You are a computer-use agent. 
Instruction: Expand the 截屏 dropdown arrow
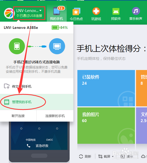pyautogui.click(x=113, y=156)
